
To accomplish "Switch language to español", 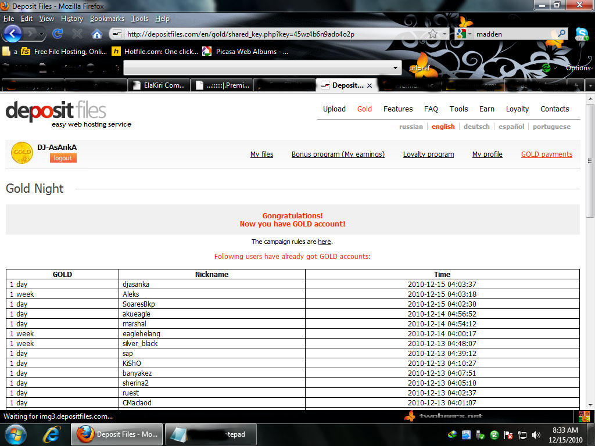I will click(511, 127).
